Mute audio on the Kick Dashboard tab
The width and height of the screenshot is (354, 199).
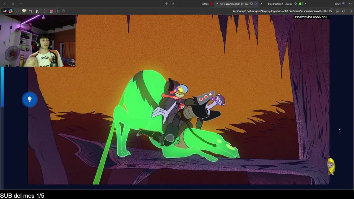[295, 4]
